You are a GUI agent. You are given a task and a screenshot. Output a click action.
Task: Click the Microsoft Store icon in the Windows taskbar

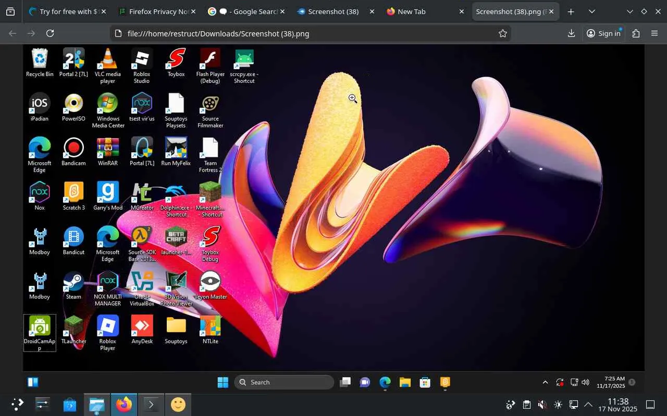[x=425, y=382]
